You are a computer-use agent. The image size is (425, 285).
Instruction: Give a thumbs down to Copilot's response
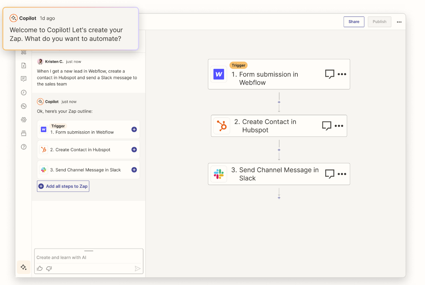pos(49,268)
